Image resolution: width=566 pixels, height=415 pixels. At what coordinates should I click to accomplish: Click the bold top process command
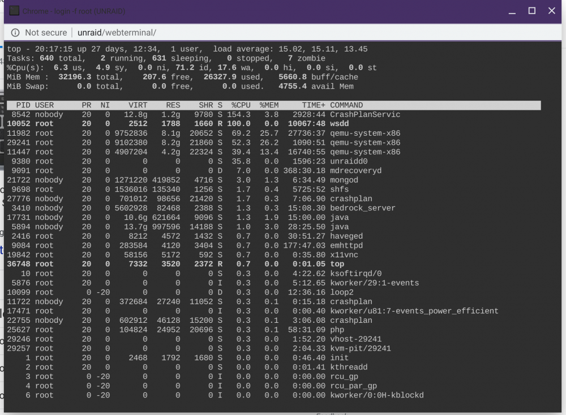(337, 264)
